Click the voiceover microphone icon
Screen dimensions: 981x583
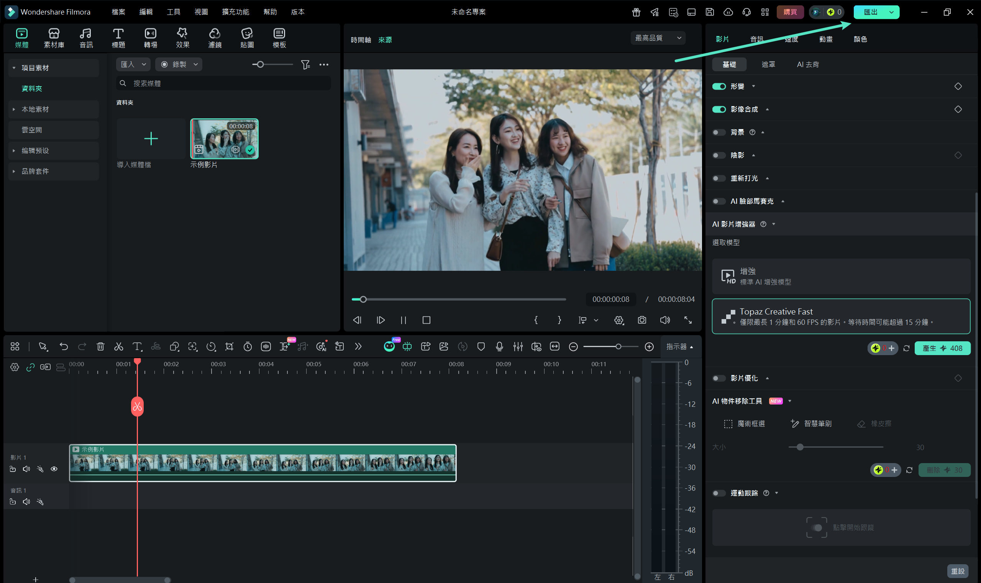(499, 347)
